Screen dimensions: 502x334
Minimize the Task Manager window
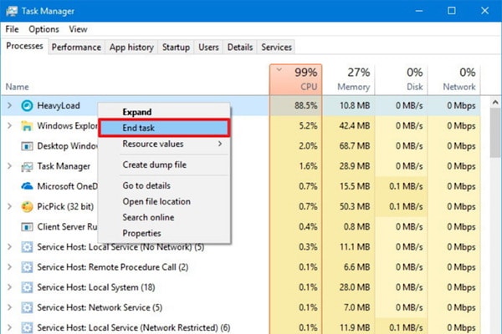[419, 11]
